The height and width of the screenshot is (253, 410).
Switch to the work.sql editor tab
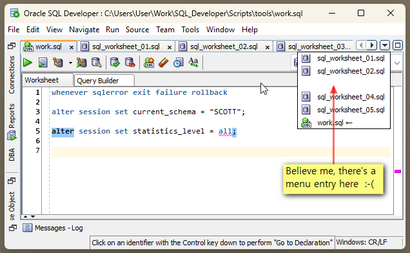tap(48, 46)
